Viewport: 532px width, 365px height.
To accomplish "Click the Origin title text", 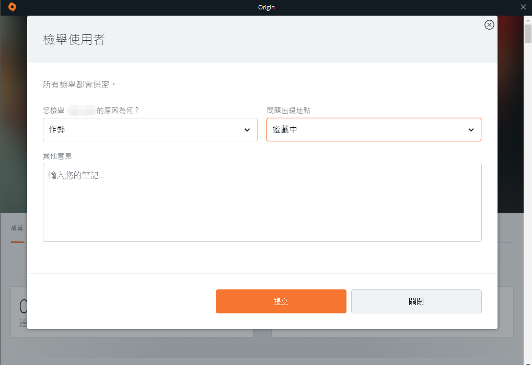I will point(267,7).
